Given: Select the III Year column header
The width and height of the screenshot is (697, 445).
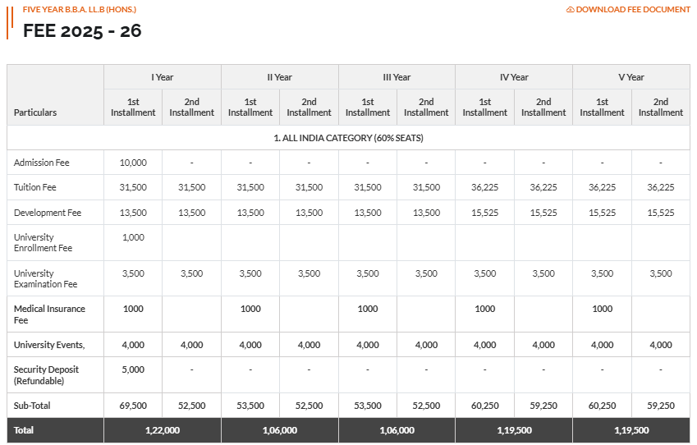Looking at the screenshot, I should (x=397, y=77).
